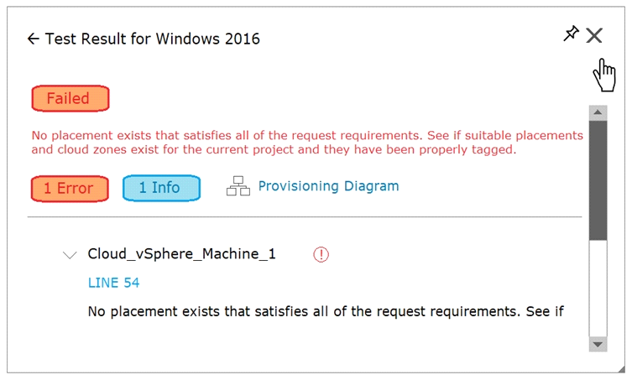Click the error description under LINE 54

tap(326, 311)
